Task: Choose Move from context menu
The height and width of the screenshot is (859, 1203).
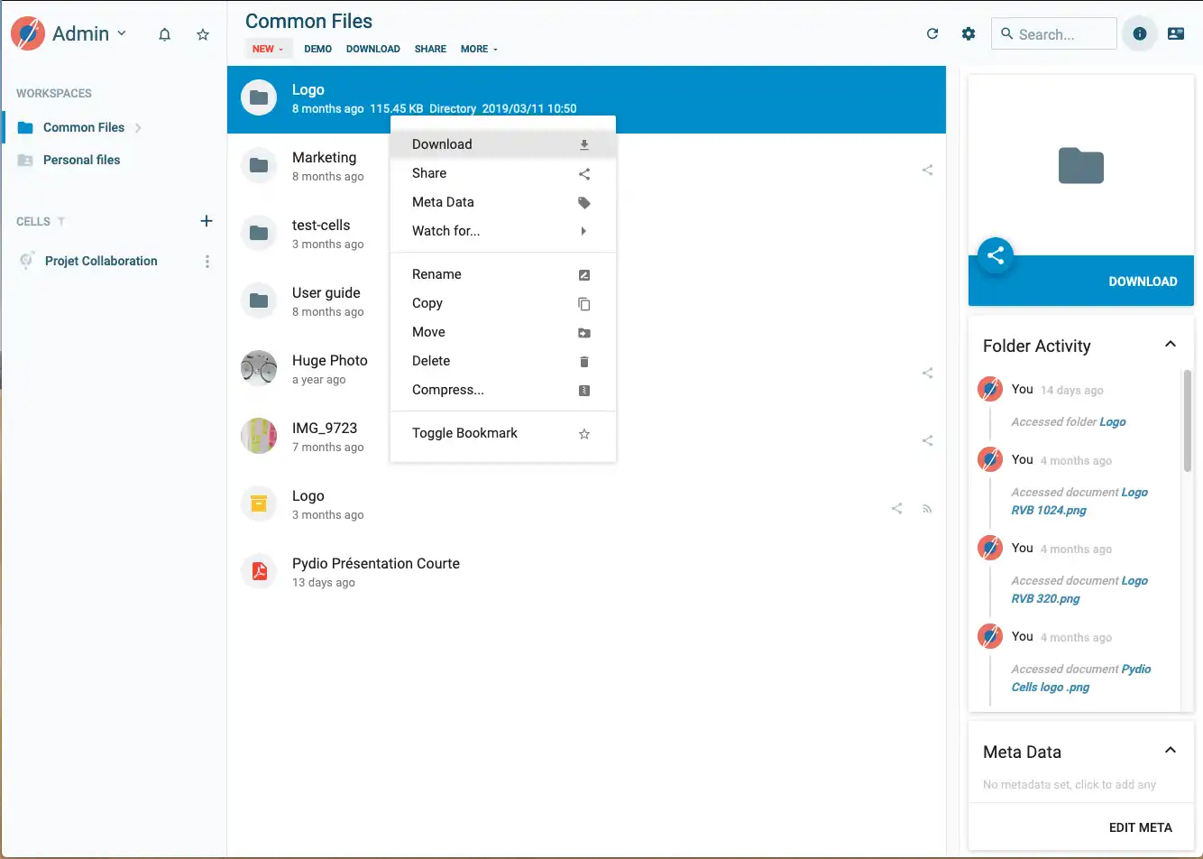Action: click(503, 332)
